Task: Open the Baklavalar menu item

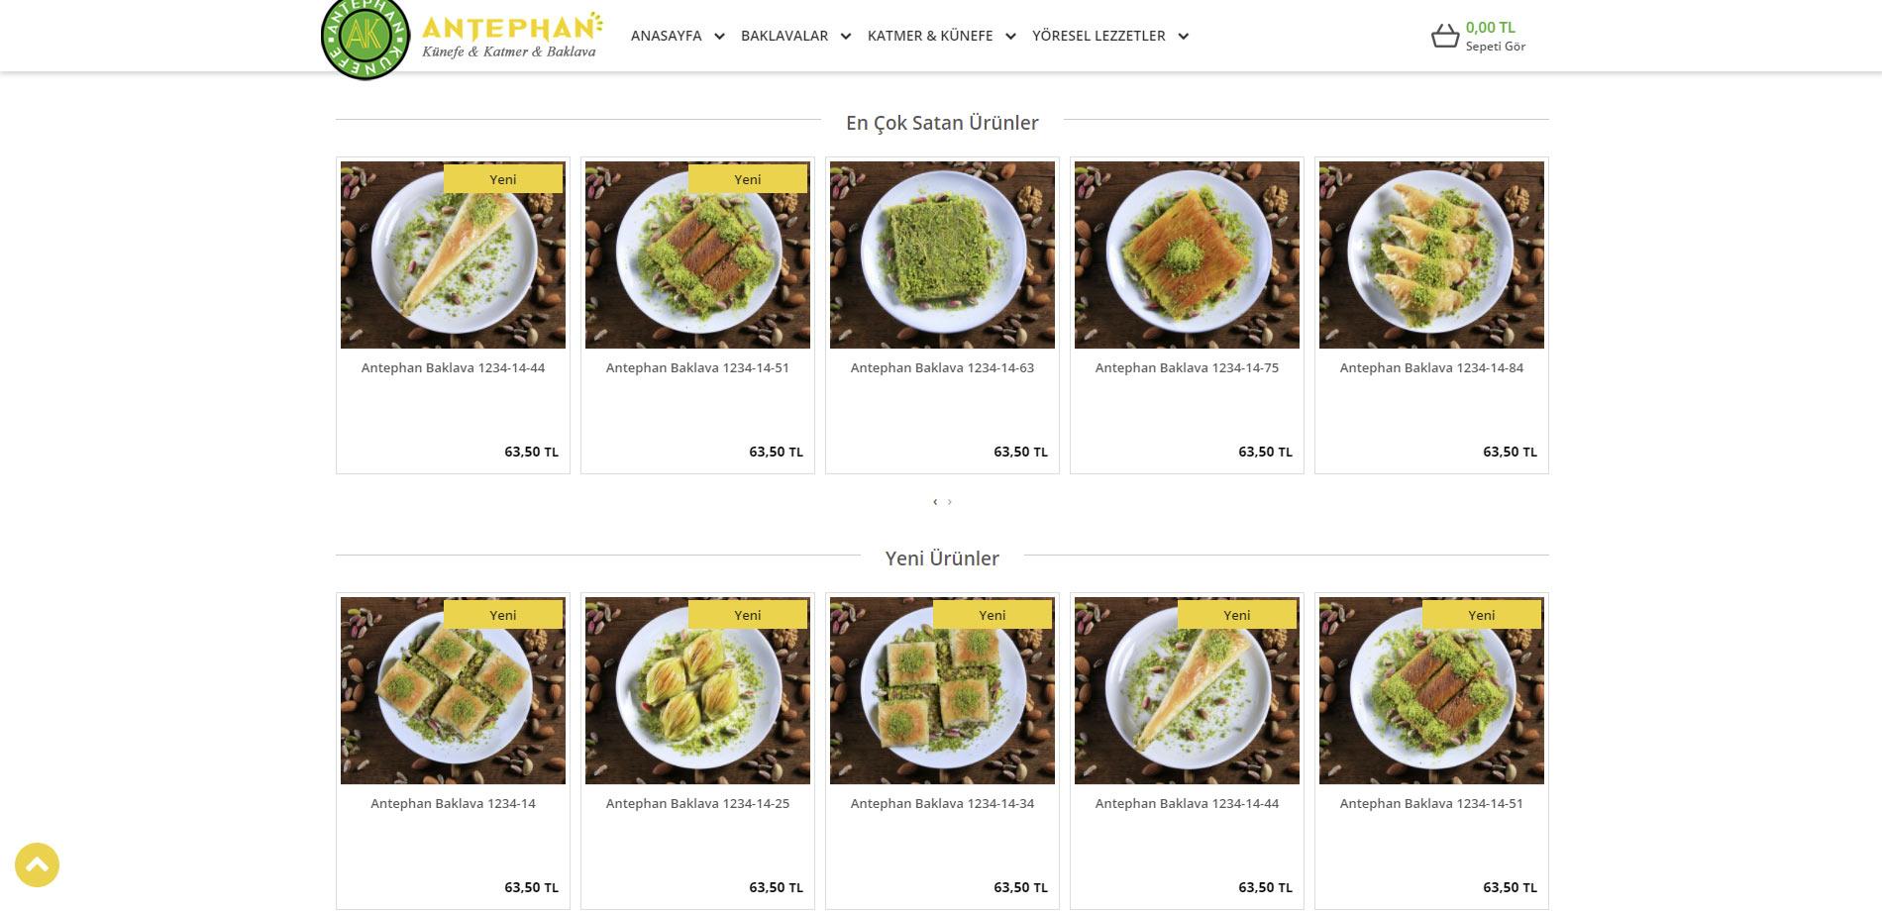Action: pyautogui.click(x=784, y=36)
